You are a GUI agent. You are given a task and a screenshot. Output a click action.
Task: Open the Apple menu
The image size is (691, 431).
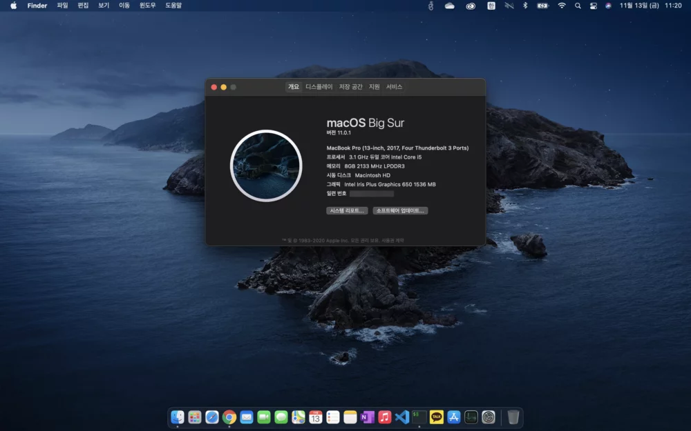coord(14,6)
